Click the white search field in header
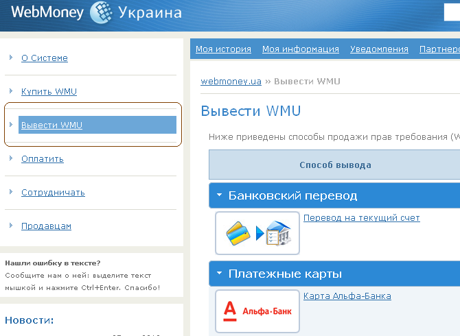The height and width of the screenshot is (336, 460). [452, 12]
